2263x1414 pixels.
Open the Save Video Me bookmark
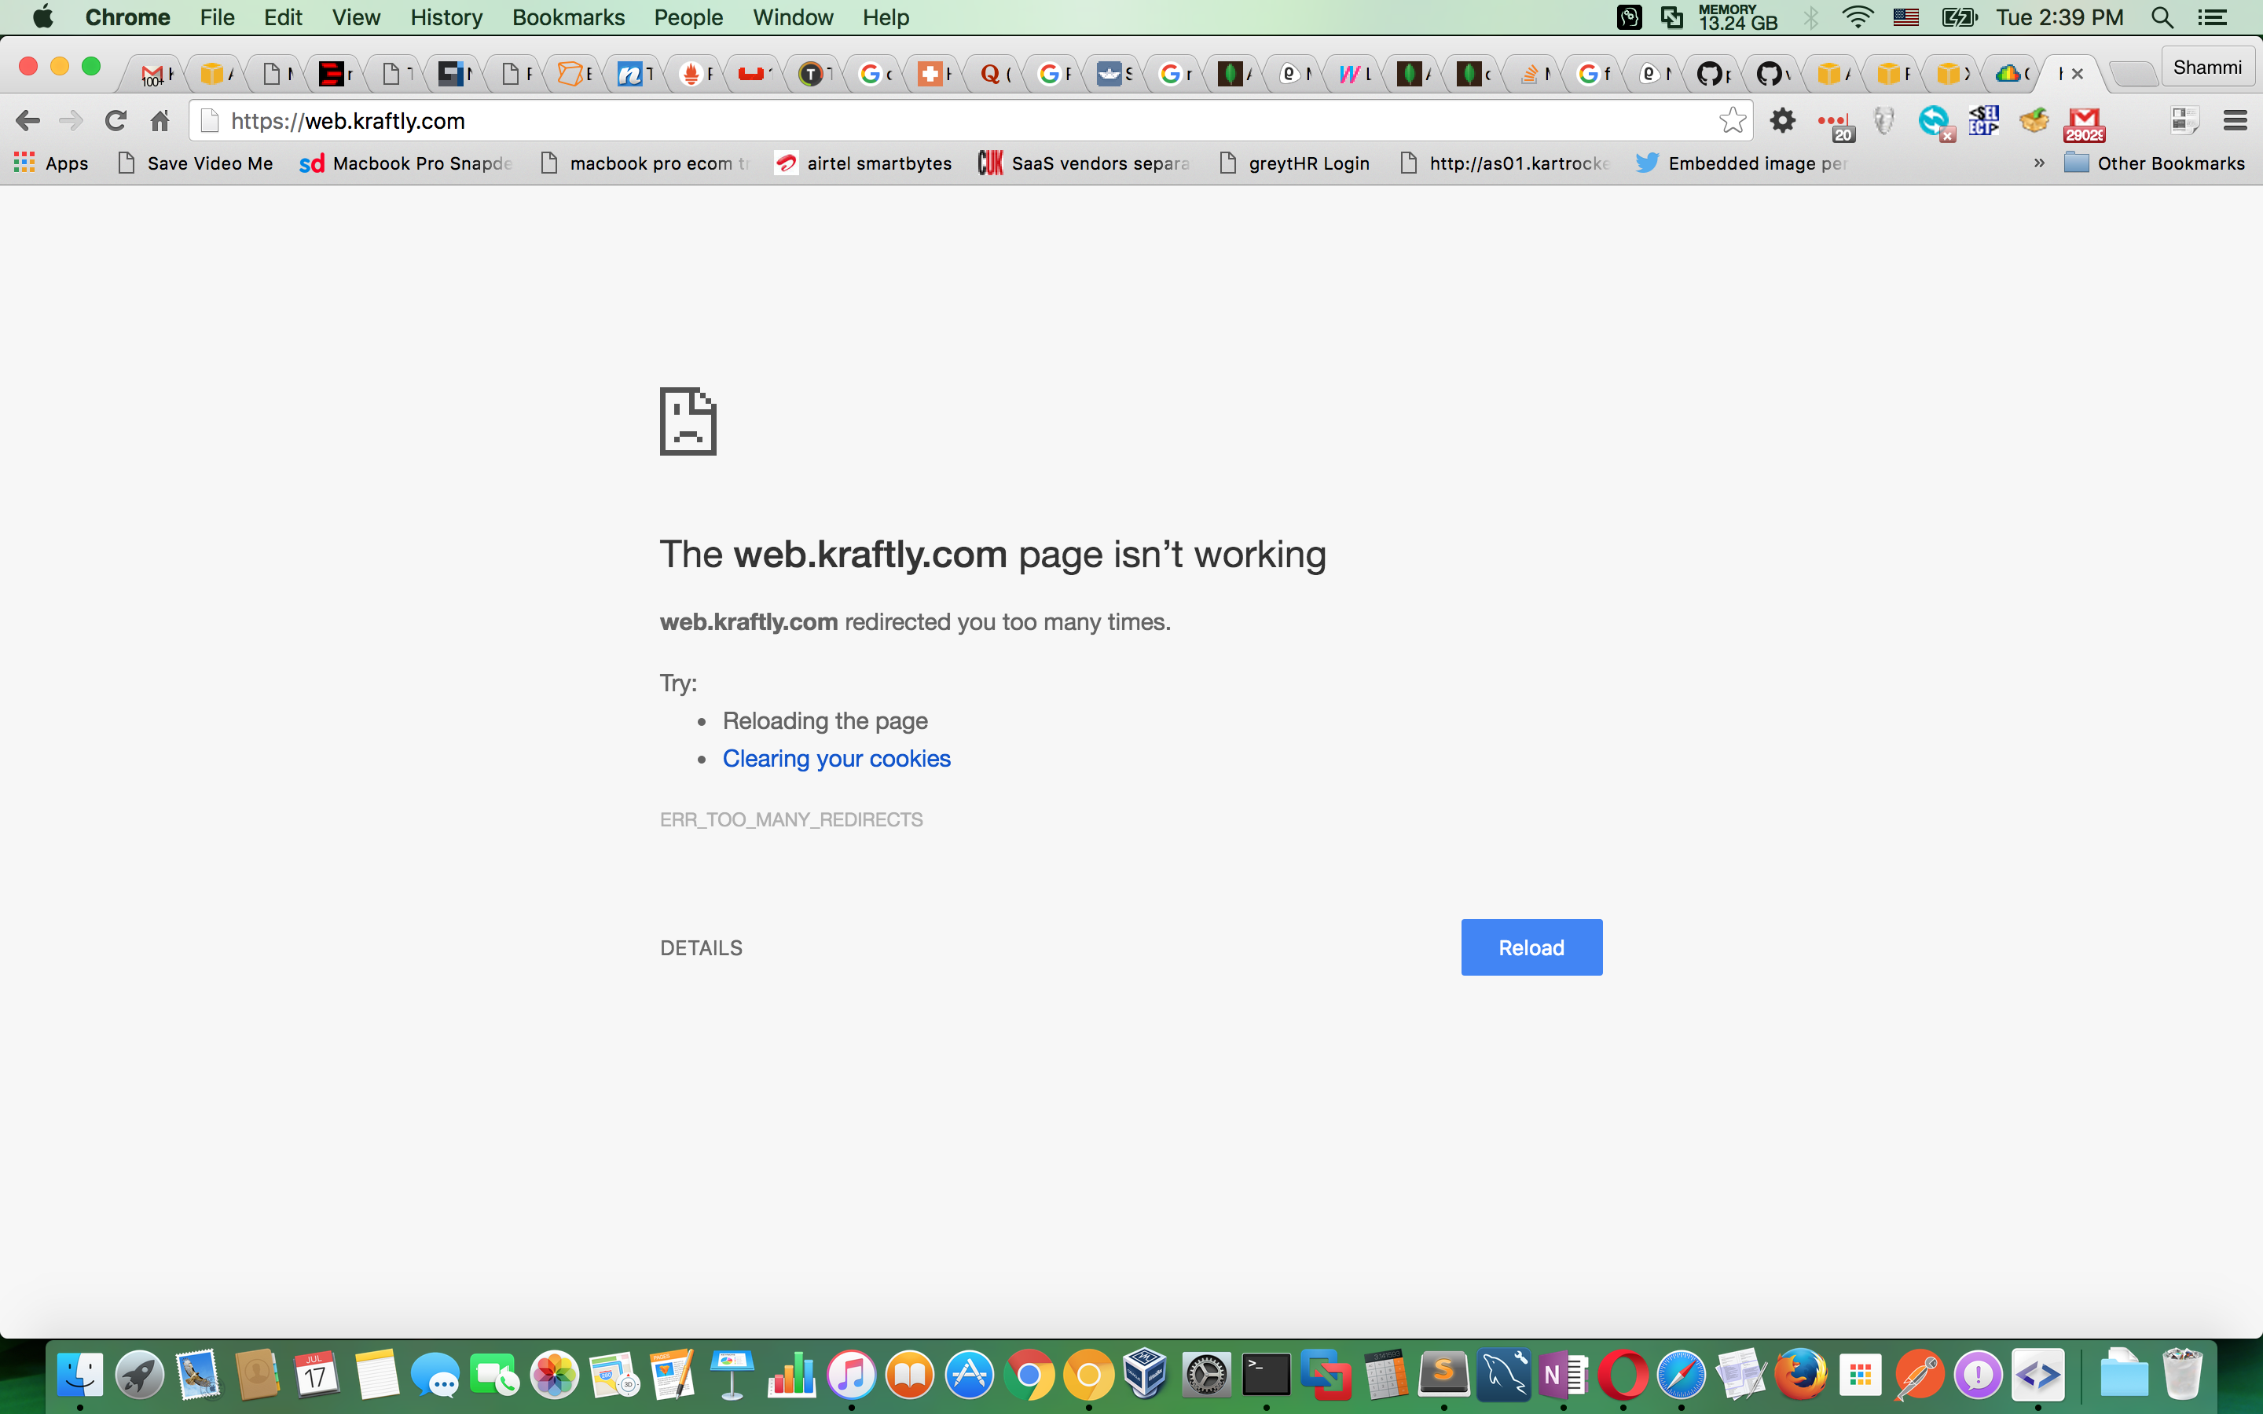click(x=196, y=163)
